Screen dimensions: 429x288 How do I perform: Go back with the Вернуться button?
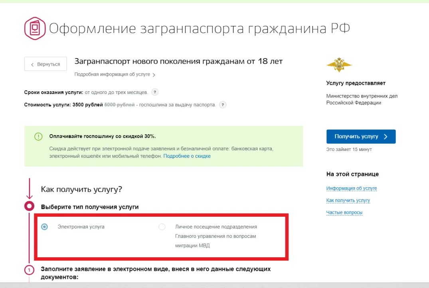pos(45,64)
